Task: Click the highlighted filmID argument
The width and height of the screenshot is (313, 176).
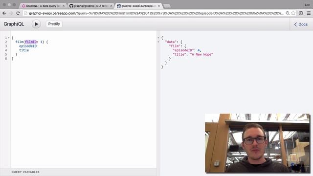Action: (31, 42)
